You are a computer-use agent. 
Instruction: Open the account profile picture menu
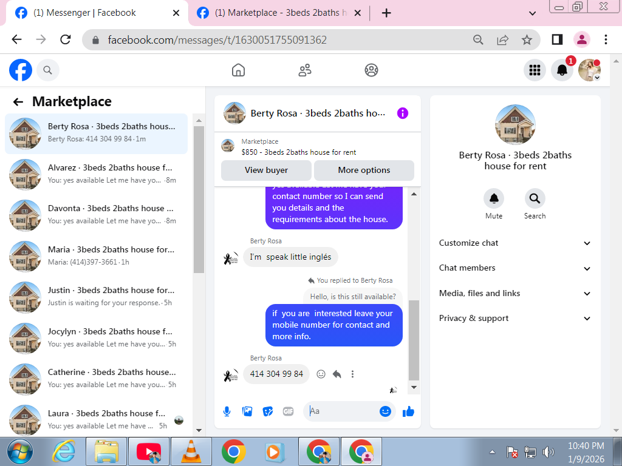(589, 70)
